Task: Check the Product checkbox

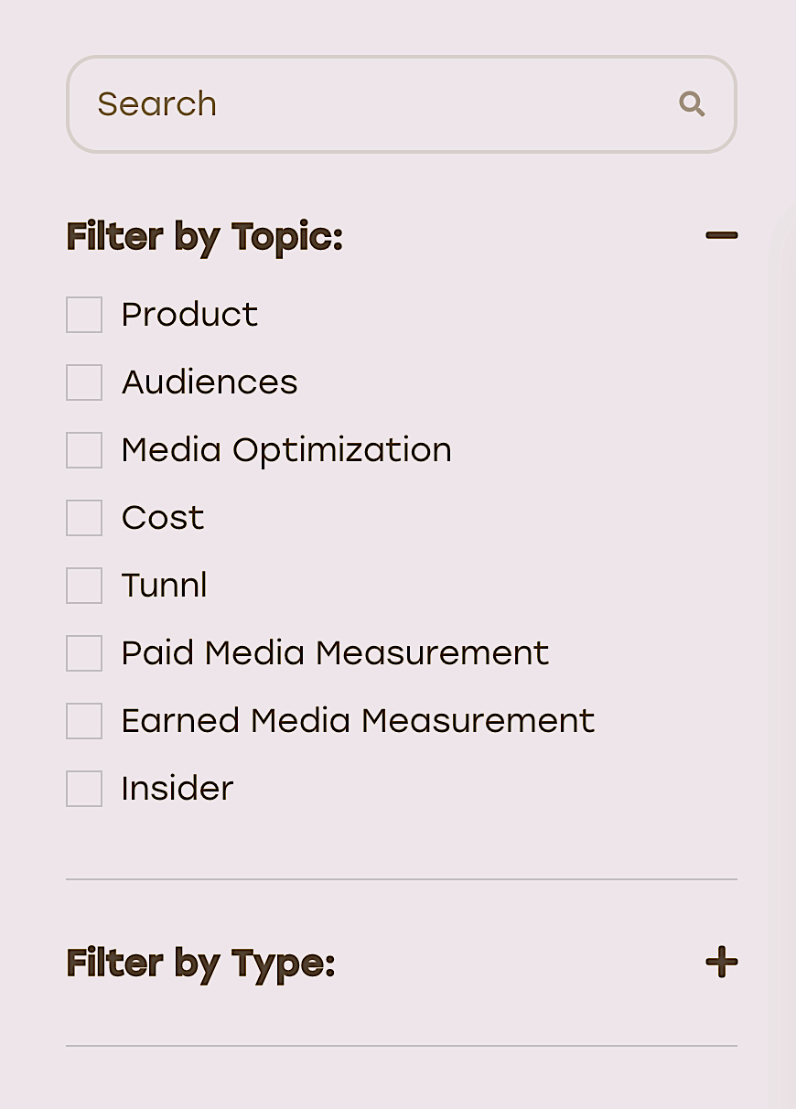Action: pyautogui.click(x=84, y=315)
